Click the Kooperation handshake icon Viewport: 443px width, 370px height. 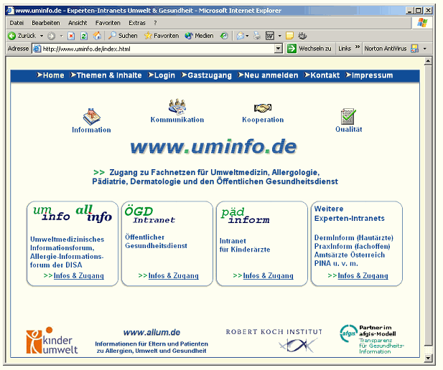[263, 108]
